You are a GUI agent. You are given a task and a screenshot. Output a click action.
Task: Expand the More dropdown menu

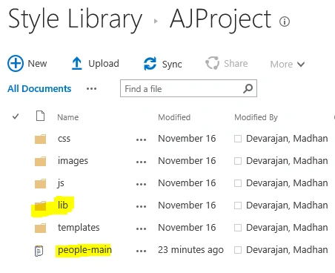point(288,65)
